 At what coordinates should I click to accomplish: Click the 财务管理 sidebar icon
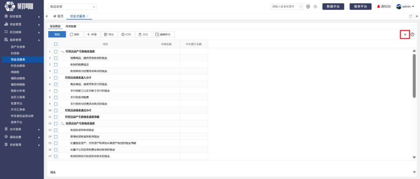[x=6, y=16]
